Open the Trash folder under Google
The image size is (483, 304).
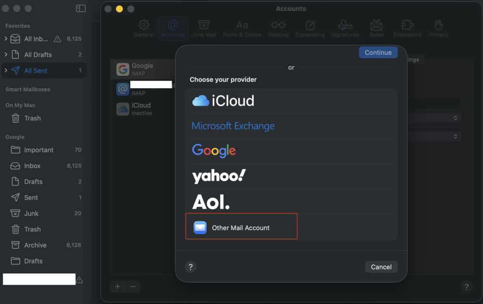44,229
